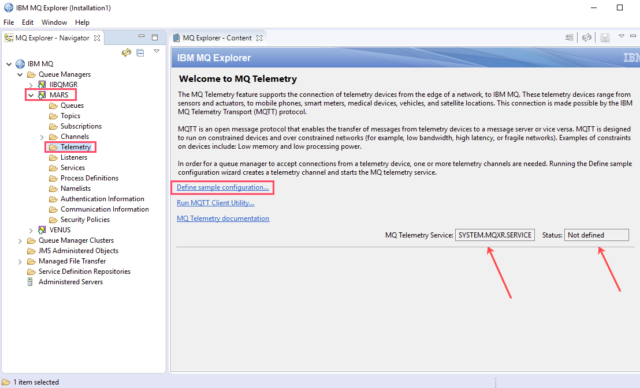Click the MARS queue manager icon

(42, 95)
